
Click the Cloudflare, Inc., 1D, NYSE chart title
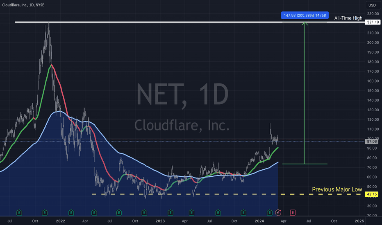23,5
